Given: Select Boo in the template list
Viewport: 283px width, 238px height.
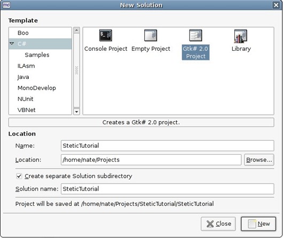Looking at the screenshot, I should pyautogui.click(x=23, y=33).
